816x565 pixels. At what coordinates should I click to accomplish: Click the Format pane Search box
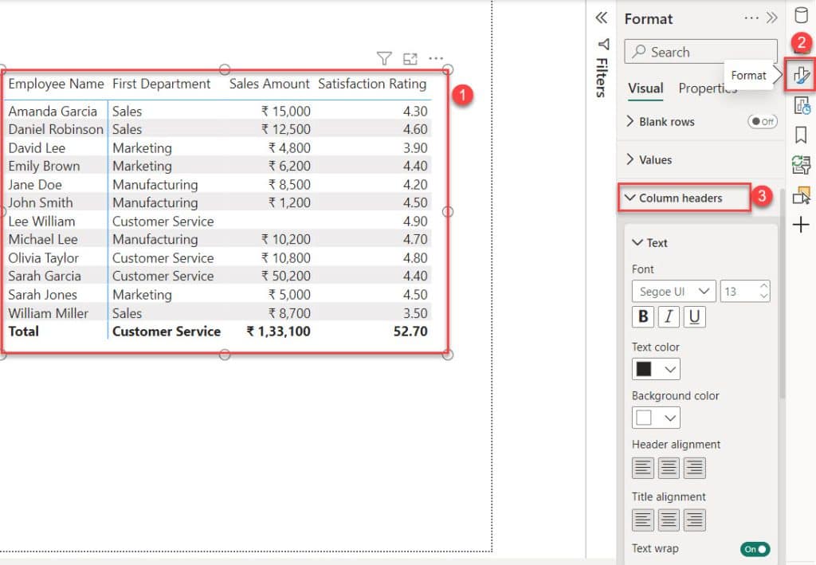point(700,52)
